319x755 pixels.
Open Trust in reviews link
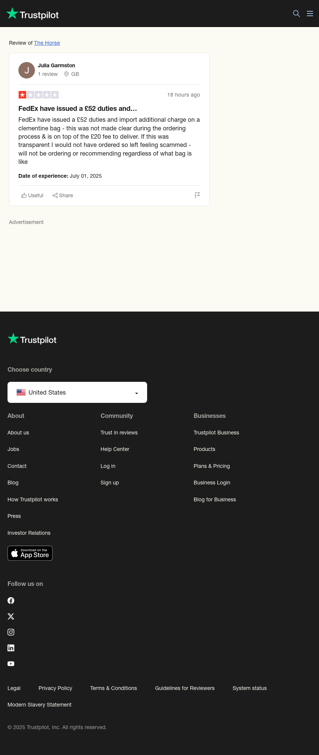pyautogui.click(x=119, y=433)
